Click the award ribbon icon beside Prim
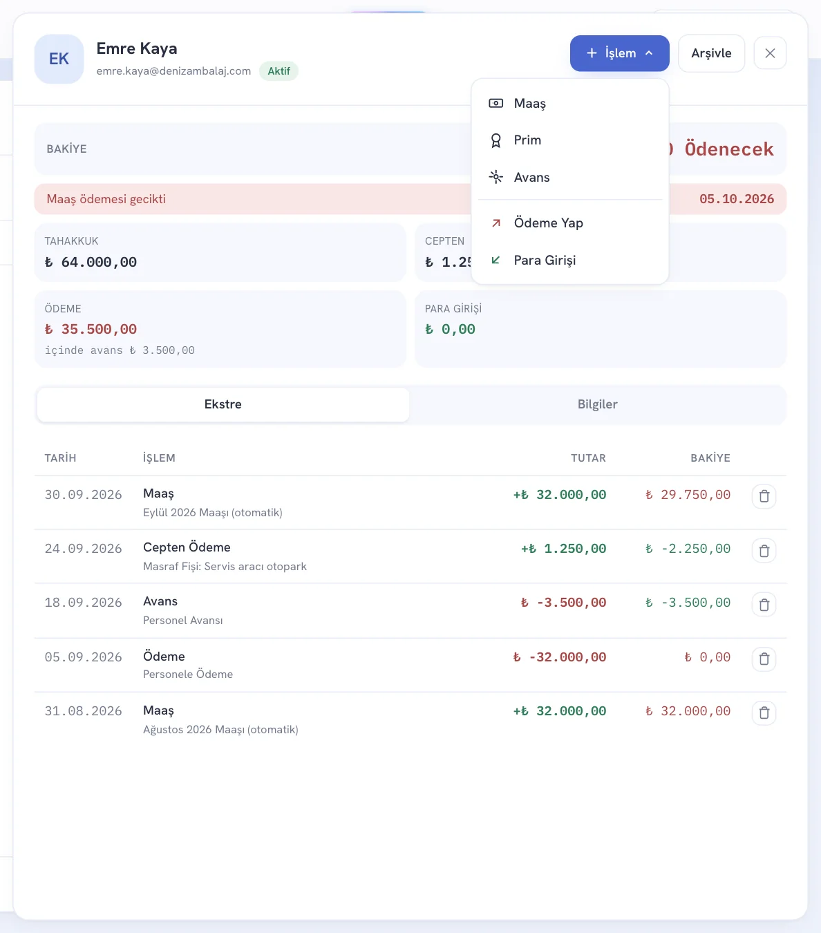821x933 pixels. [496, 140]
